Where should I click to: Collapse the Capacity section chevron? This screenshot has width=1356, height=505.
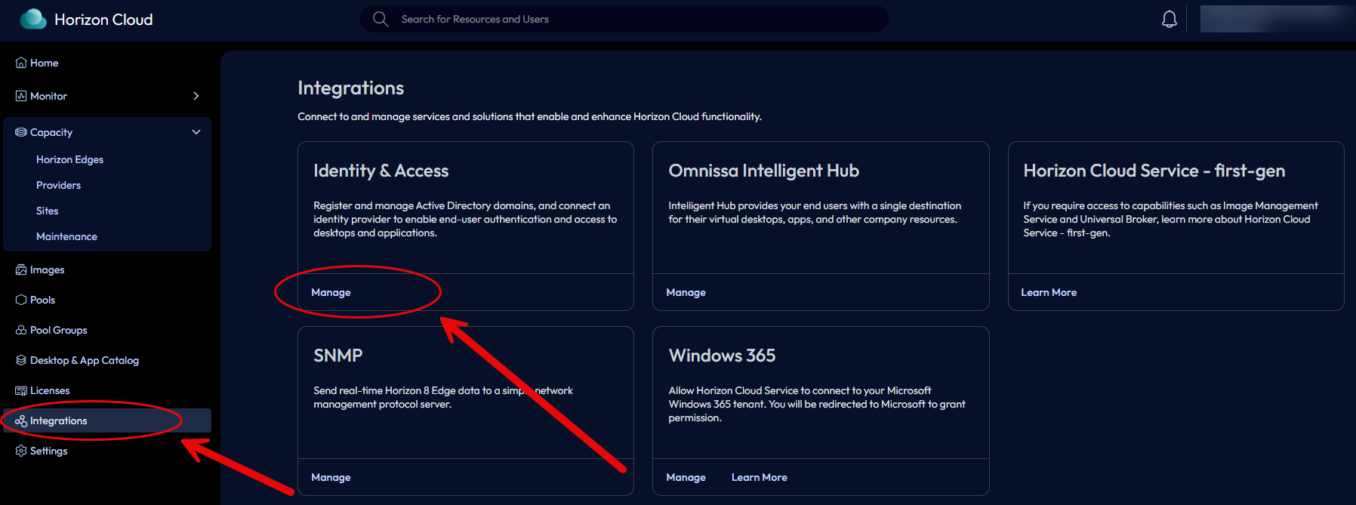[196, 132]
